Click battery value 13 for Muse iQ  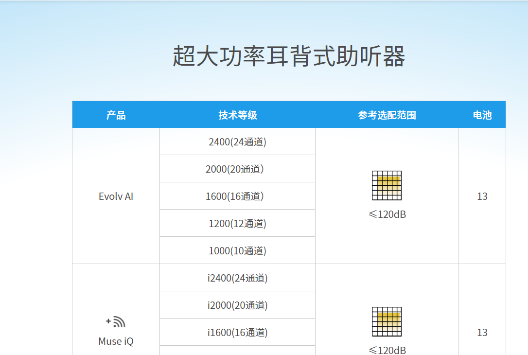click(482, 333)
